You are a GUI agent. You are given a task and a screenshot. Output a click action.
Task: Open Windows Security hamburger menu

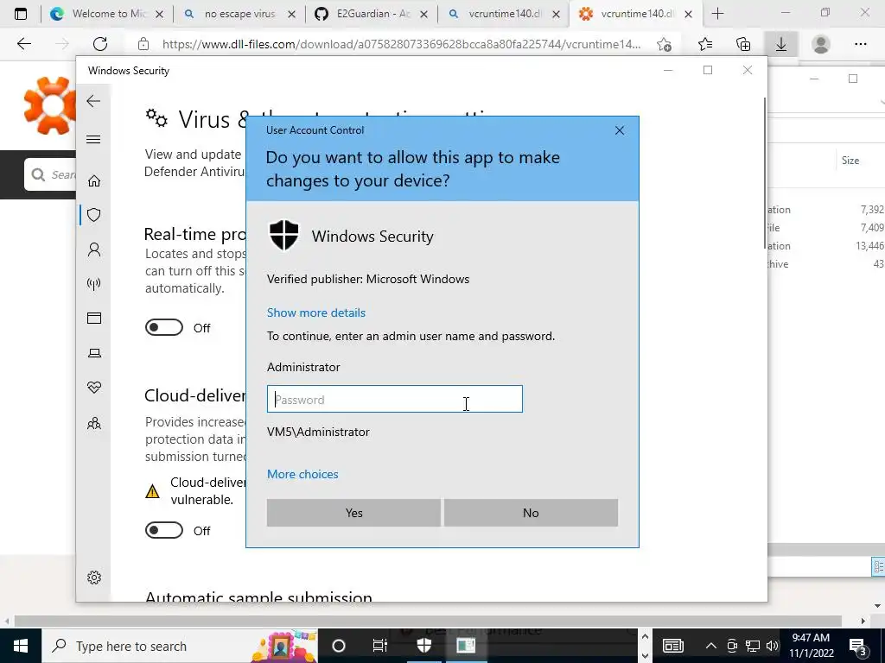[93, 139]
